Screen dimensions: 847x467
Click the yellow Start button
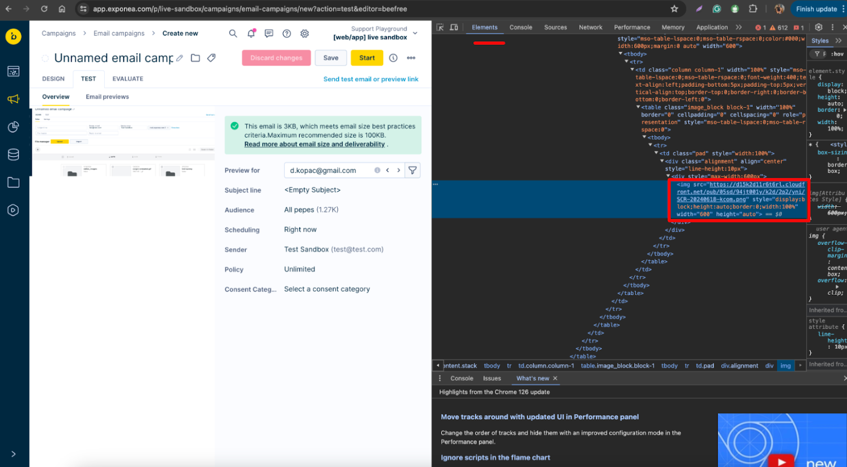pos(367,58)
